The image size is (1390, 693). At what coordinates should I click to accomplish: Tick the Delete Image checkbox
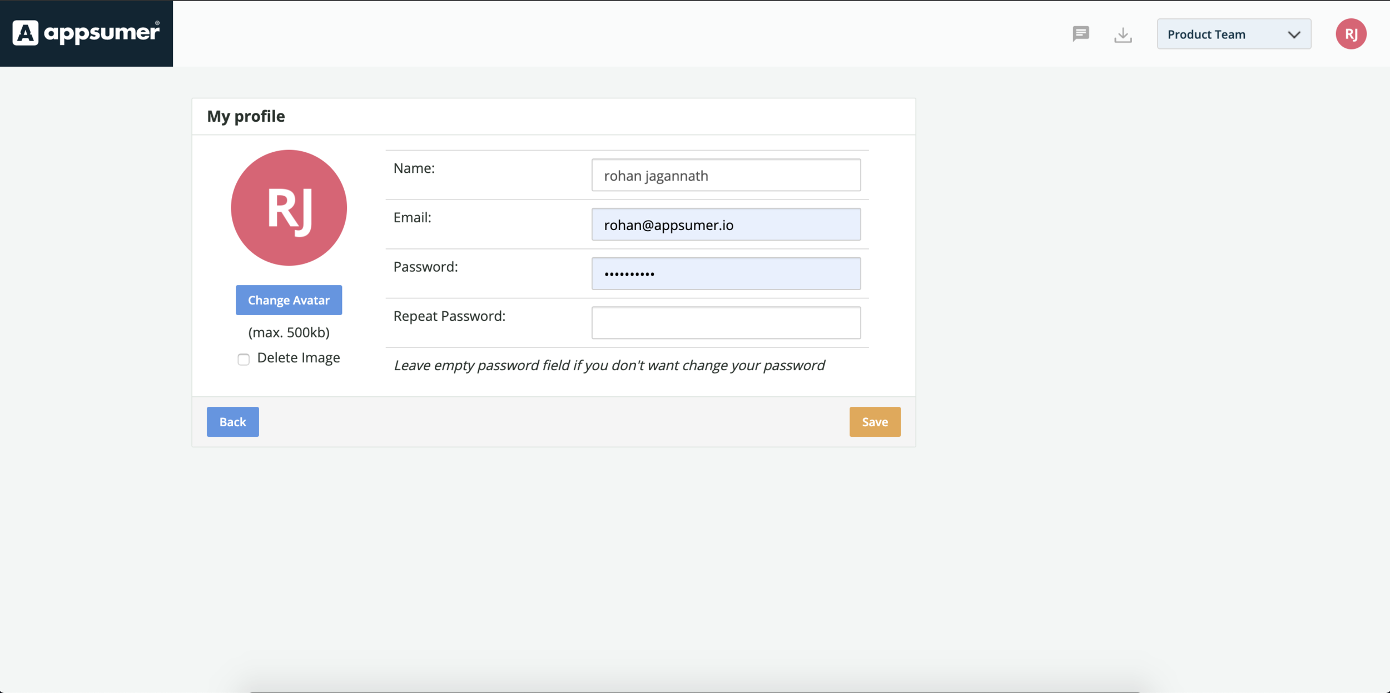[x=244, y=359]
